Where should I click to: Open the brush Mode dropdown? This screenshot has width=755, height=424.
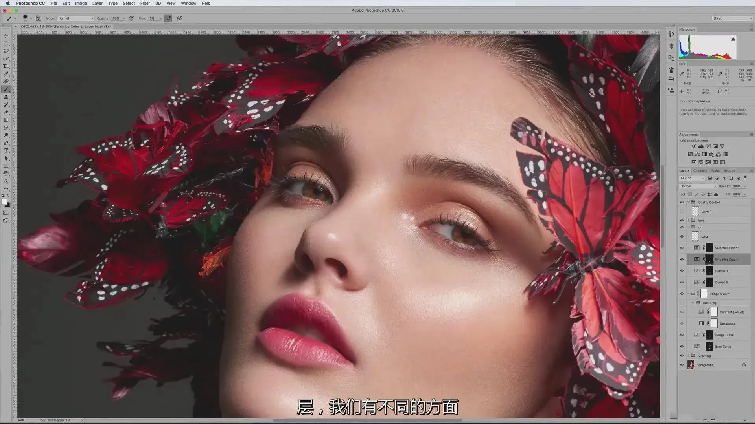click(x=75, y=18)
